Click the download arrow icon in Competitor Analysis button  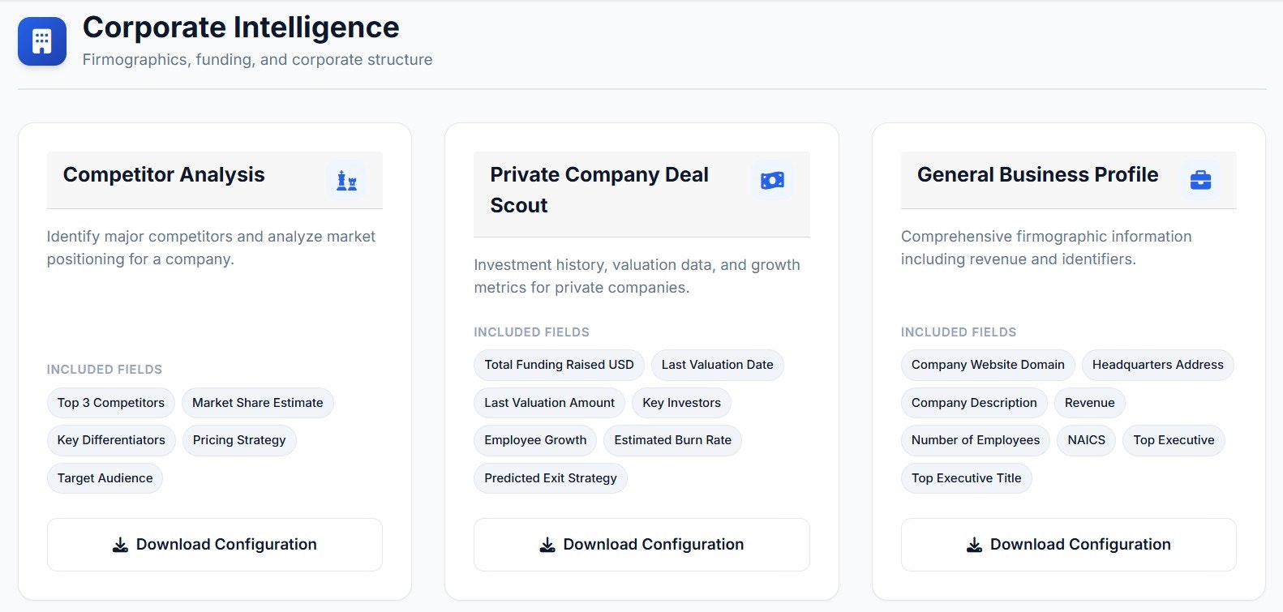point(120,544)
